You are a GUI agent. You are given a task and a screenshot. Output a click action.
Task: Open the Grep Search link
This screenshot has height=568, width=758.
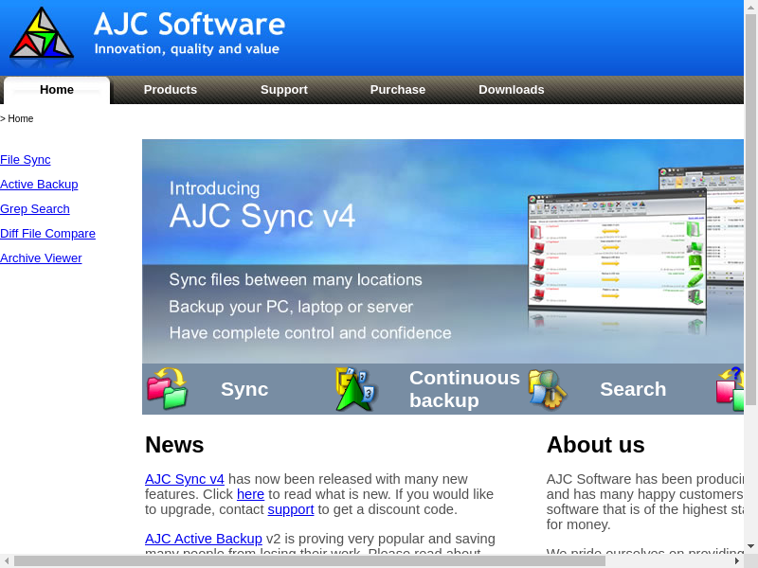coord(35,209)
